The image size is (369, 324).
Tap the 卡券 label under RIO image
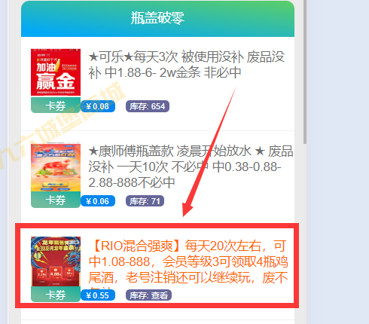click(x=56, y=294)
